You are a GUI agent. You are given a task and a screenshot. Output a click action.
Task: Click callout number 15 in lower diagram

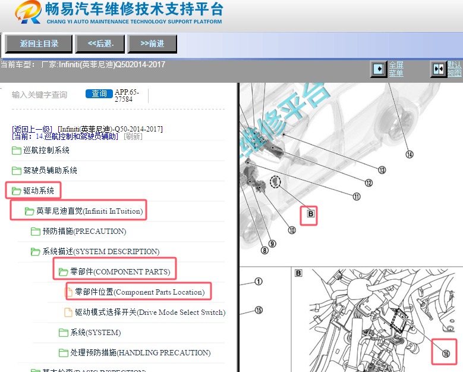pos(259,310)
